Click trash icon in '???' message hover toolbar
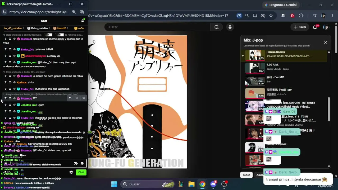This screenshot has width=338, height=190. tap(84, 98)
